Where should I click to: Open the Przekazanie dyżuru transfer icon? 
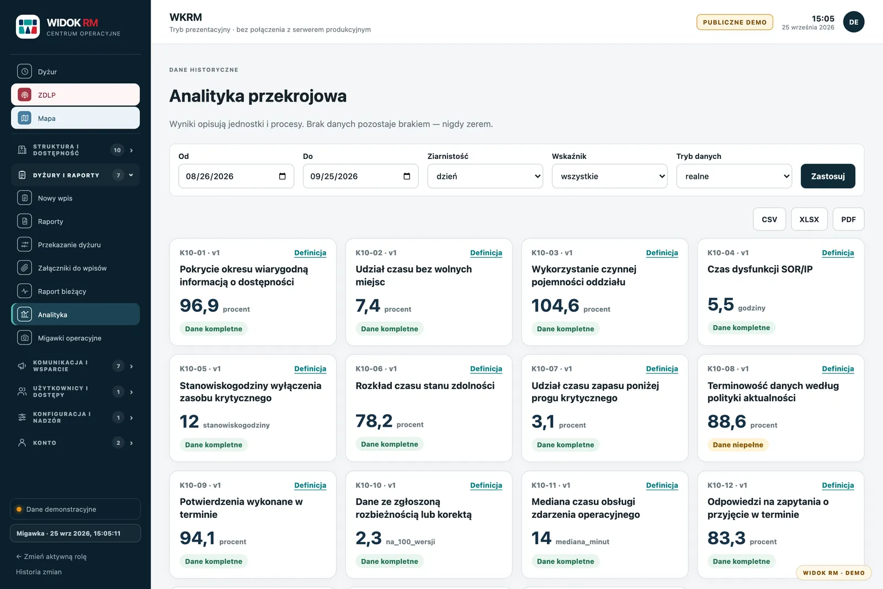(x=24, y=245)
